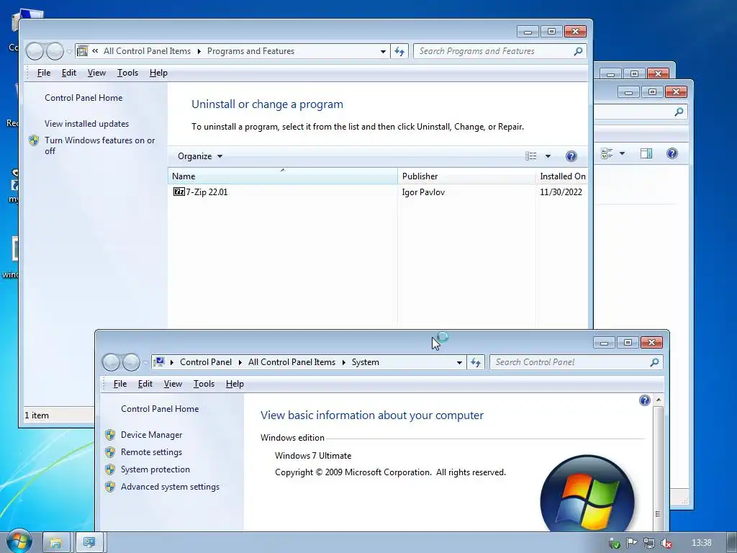Click the change view icon in Programs and Features
The image size is (737, 553).
[530, 156]
